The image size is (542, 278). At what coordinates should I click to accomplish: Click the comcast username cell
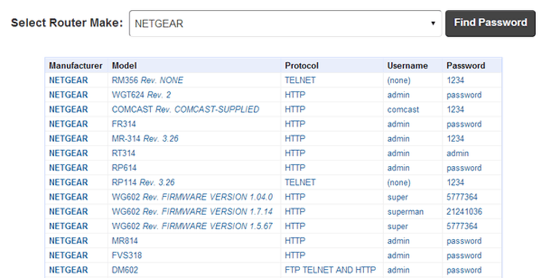pos(403,109)
